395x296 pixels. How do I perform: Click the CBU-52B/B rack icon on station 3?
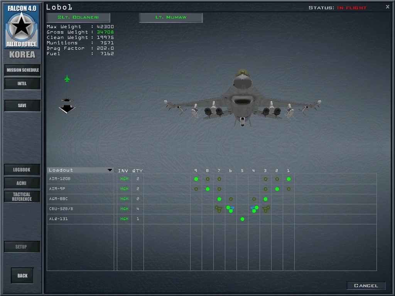266,209
